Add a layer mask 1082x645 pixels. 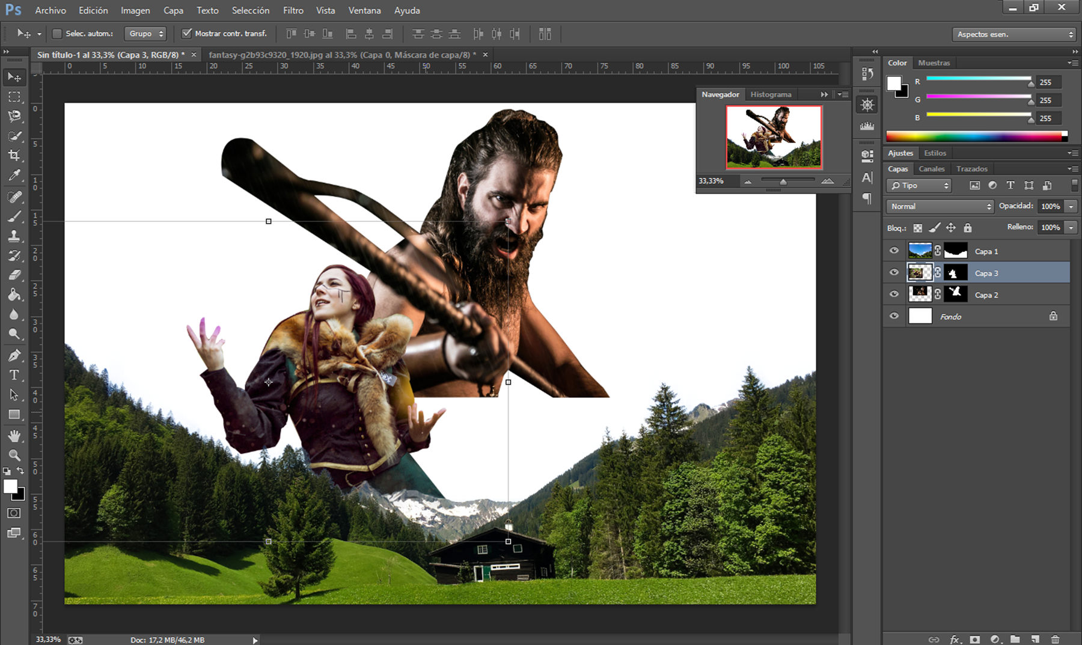coord(975,639)
